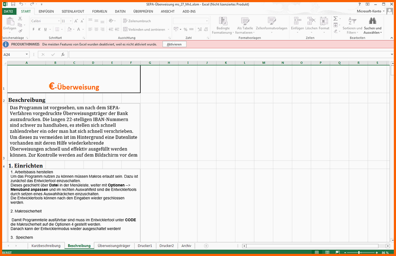Viewport: 396px width, 256px height.
Task: Click the Save icon in quick access toolbar
Action: (13, 4)
